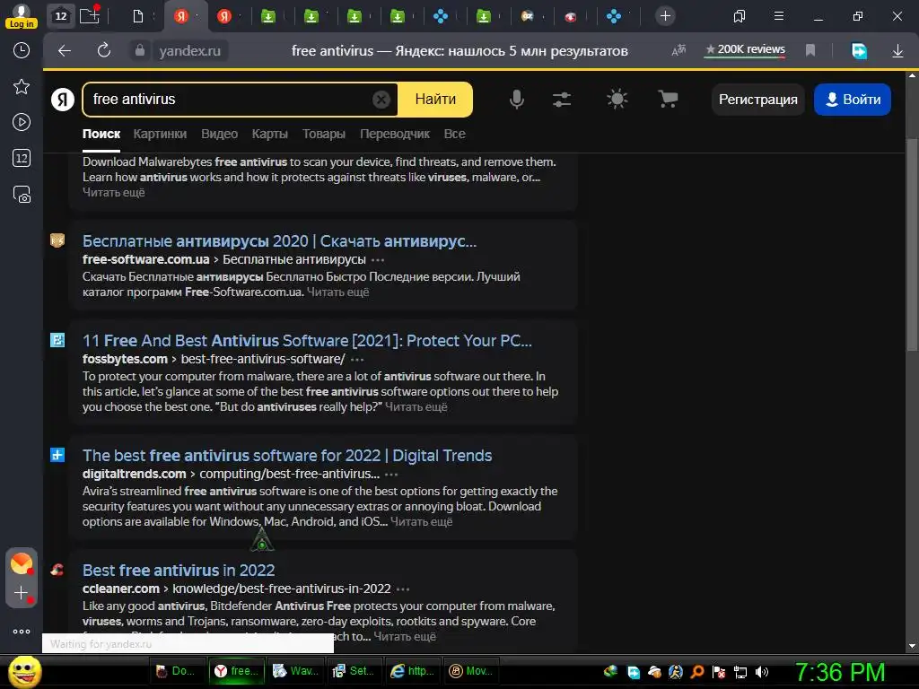Click the Регистрация button
This screenshot has width=919, height=689.
(757, 100)
